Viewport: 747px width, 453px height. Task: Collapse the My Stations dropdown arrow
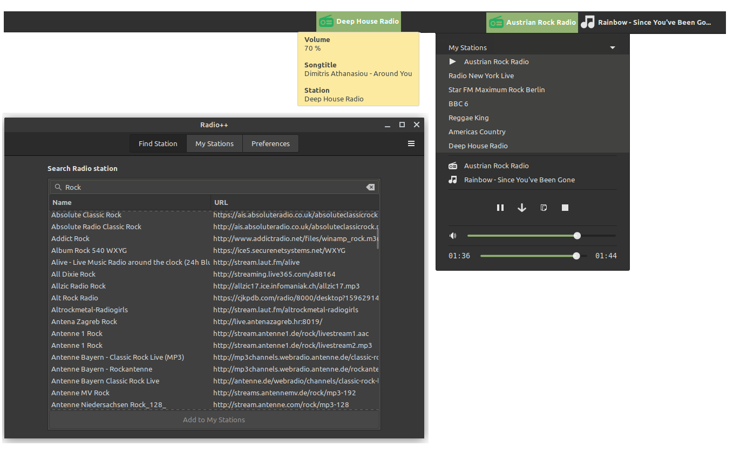pos(613,47)
